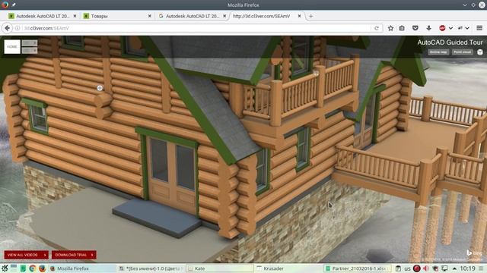This screenshot has height=273, width=487.
Task: Click extension icon right of Adblock dropdown
Action: point(460,28)
